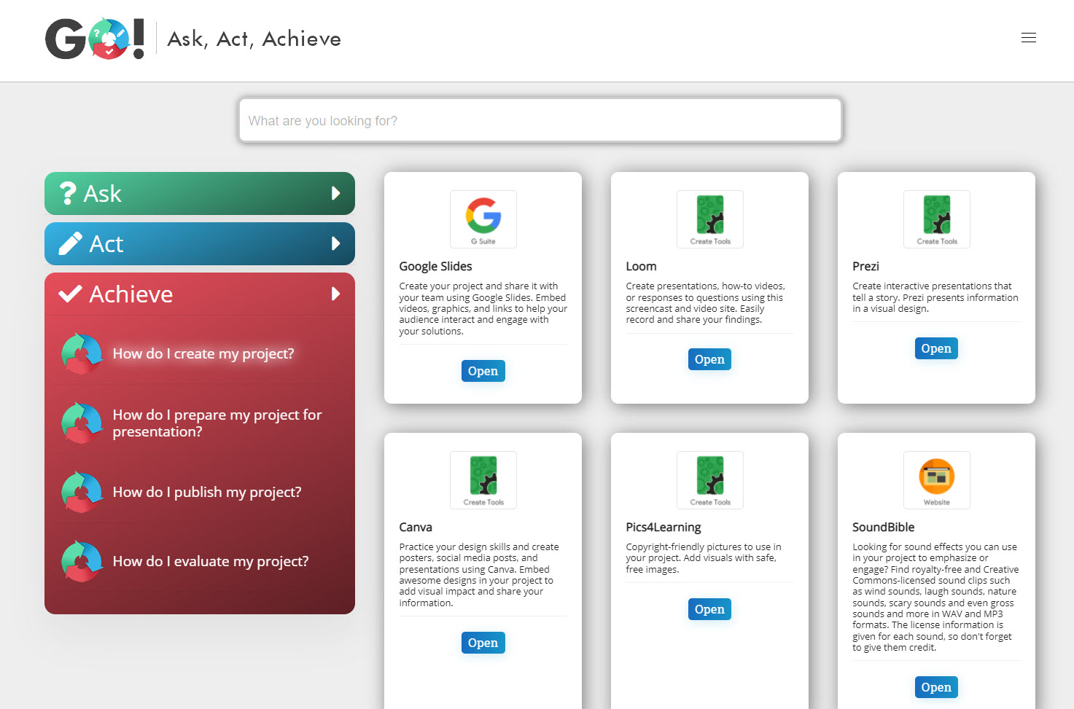This screenshot has height=709, width=1074.
Task: Click the Create Tools icon on Loom card
Action: [710, 219]
